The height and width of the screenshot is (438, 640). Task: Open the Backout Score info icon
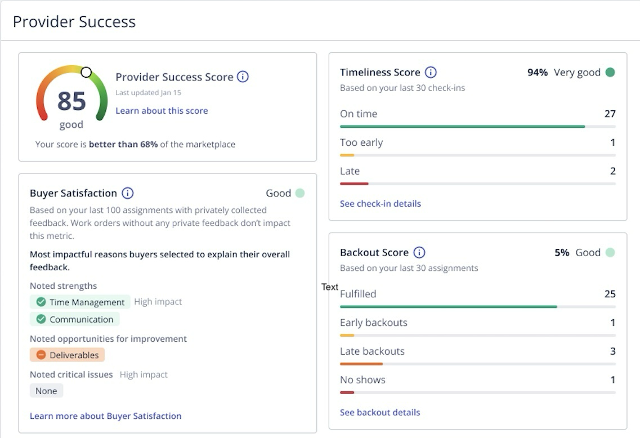(x=419, y=253)
